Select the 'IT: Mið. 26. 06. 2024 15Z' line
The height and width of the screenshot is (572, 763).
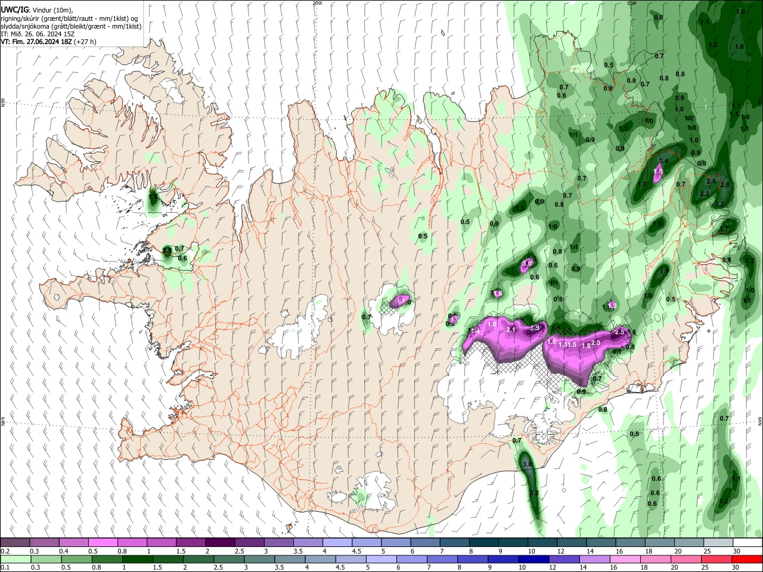(38, 34)
